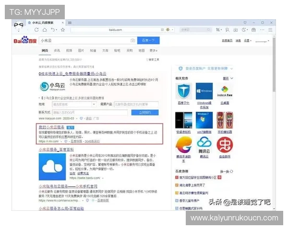Click the magnifier find icon in toolbar

tap(228, 30)
